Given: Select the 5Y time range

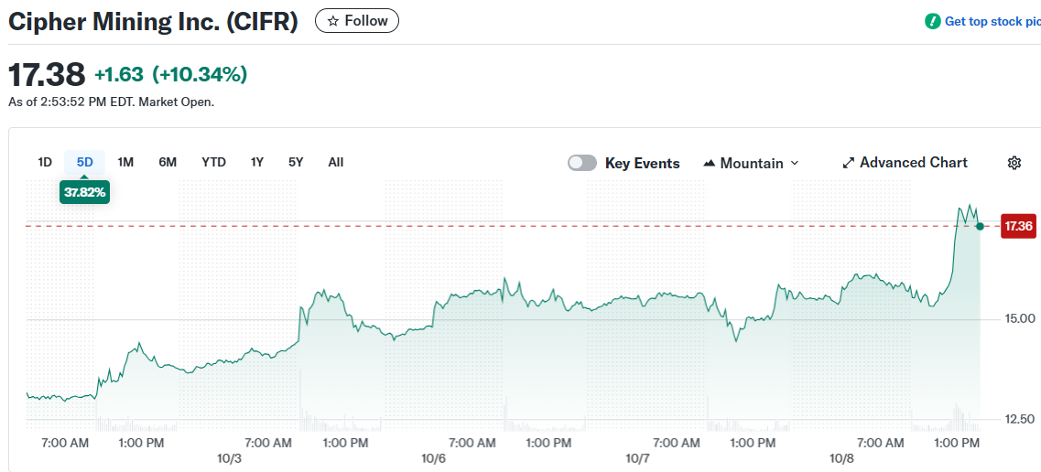Looking at the screenshot, I should [296, 162].
